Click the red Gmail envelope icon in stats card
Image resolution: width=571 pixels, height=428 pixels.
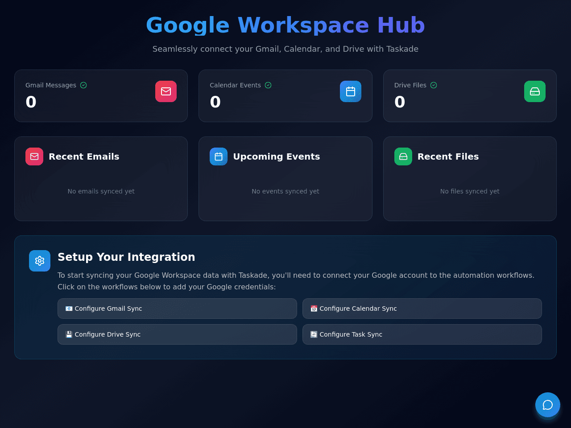click(166, 91)
